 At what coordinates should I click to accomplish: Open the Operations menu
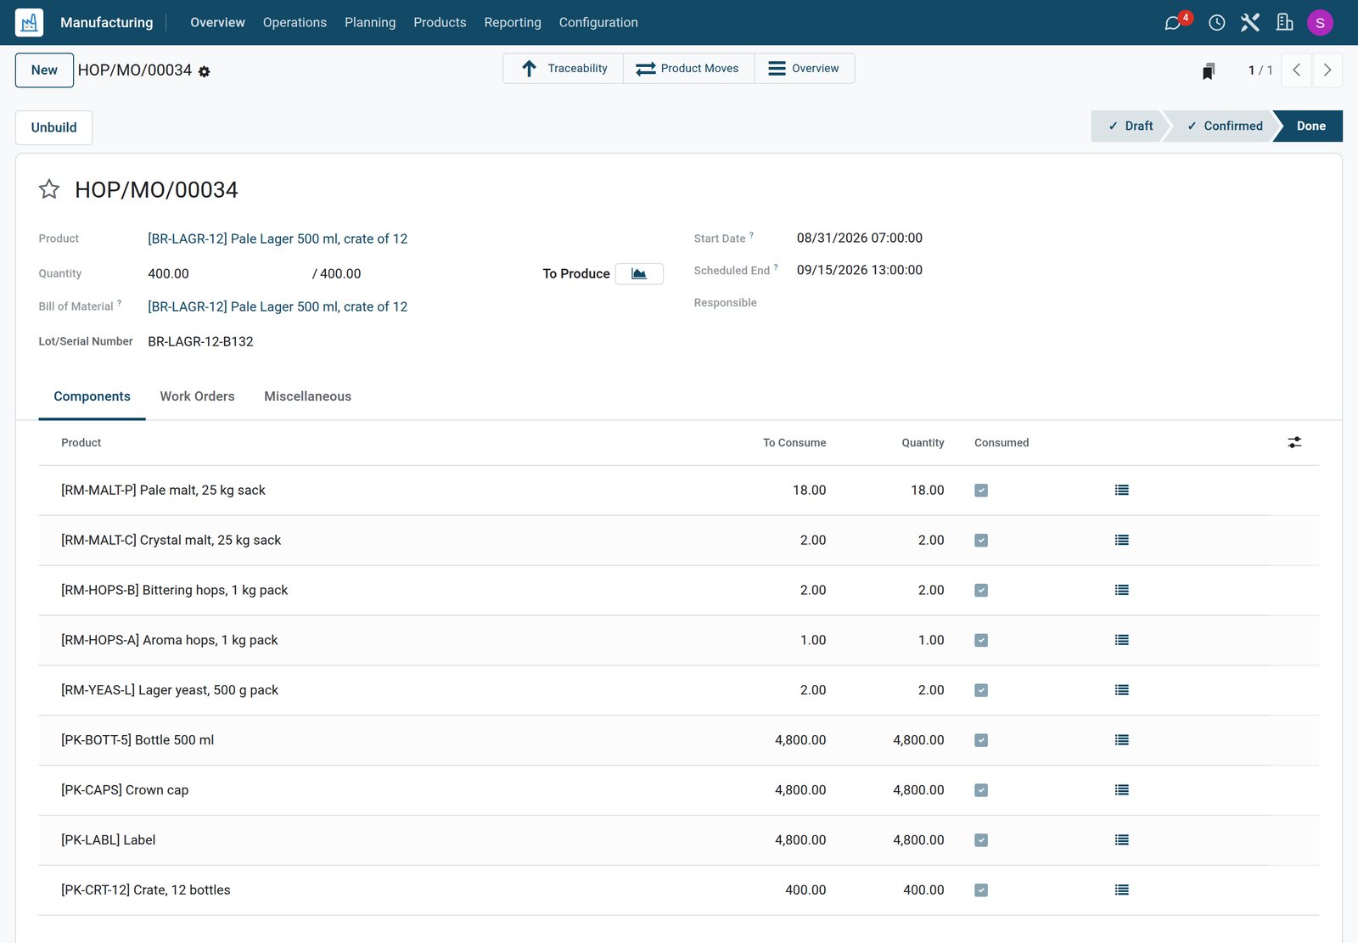[x=295, y=22]
